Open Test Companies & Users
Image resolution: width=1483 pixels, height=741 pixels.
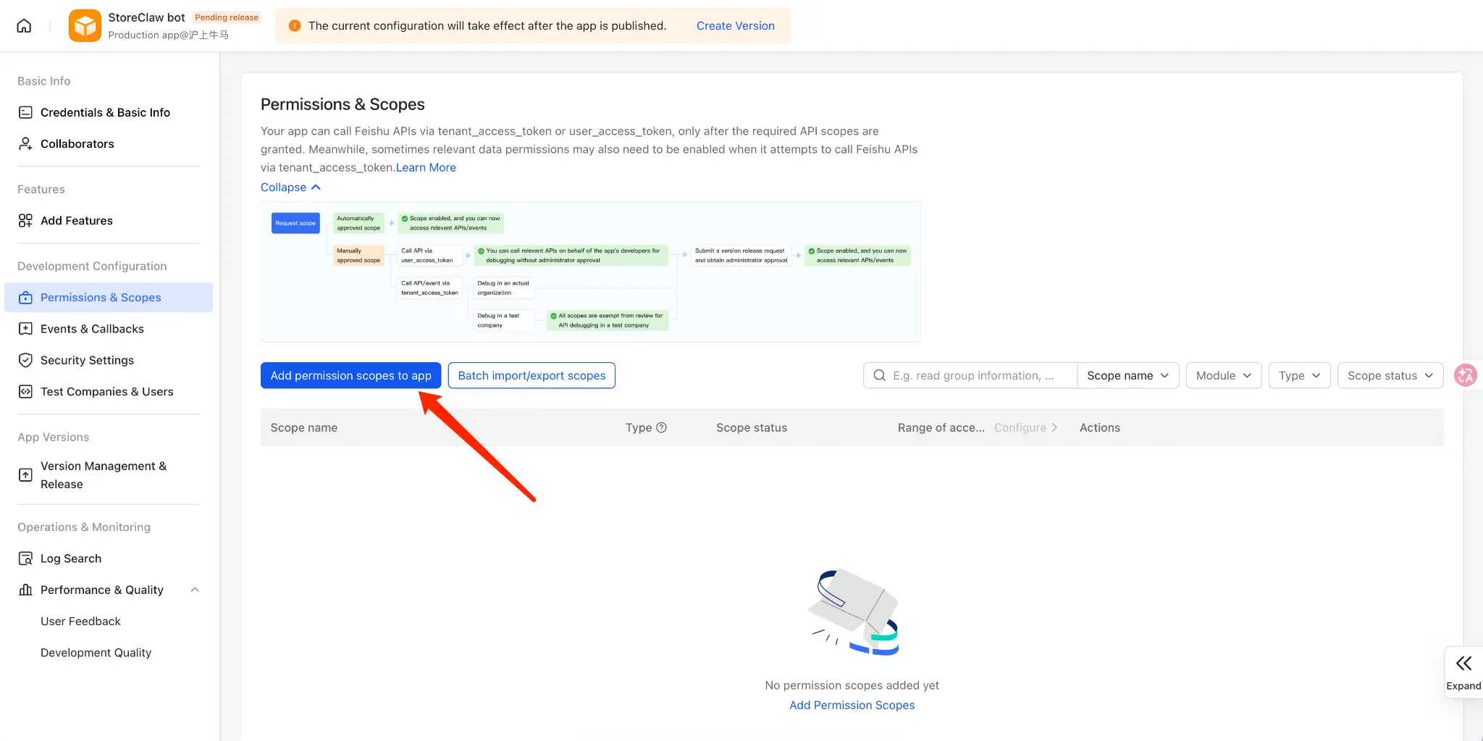[109, 391]
